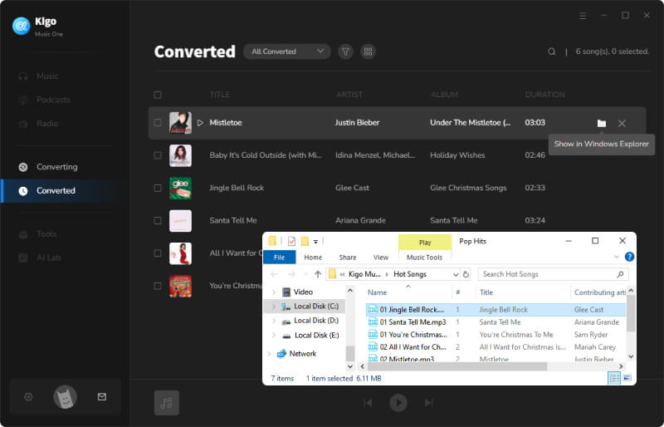Click the Explorer horizontal scrollbar
The width and height of the screenshot is (664, 427).
[x=456, y=366]
